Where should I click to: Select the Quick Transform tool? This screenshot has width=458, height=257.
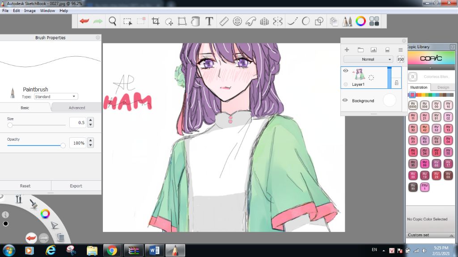coord(169,21)
